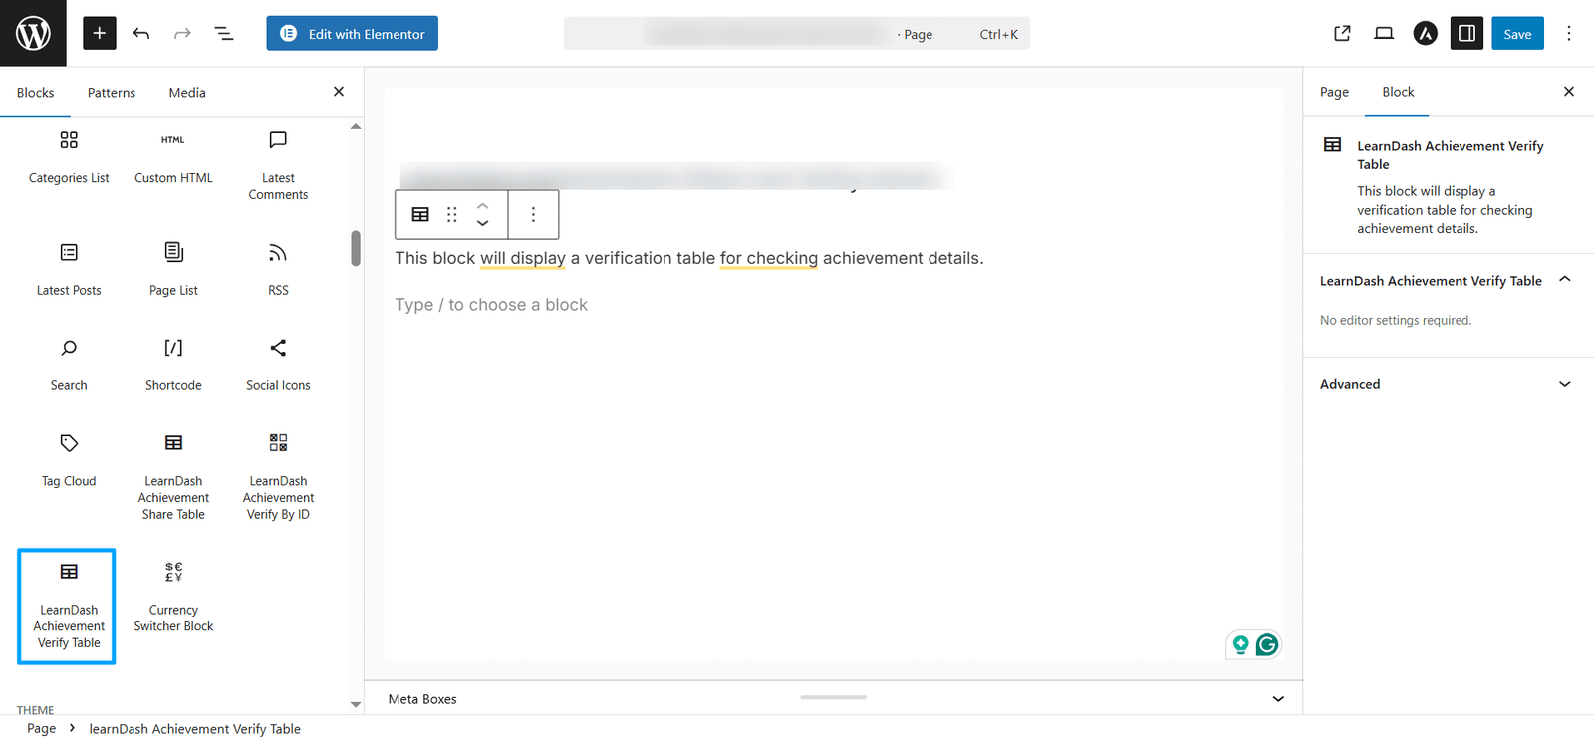1594x740 pixels.
Task: Open the View Page external link icon
Action: [1342, 33]
